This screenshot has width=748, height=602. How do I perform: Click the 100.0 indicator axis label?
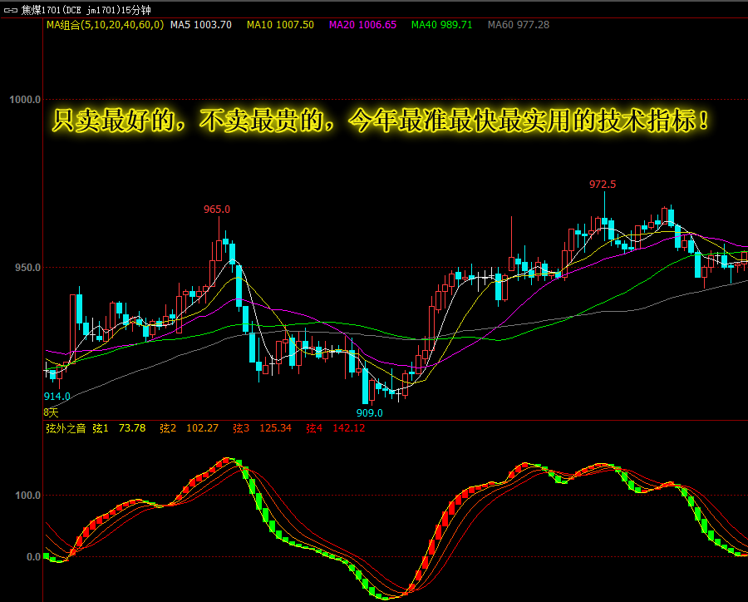coord(27,496)
